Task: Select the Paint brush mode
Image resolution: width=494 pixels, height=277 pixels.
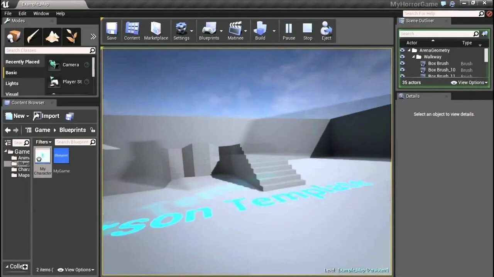Action: 33,37
